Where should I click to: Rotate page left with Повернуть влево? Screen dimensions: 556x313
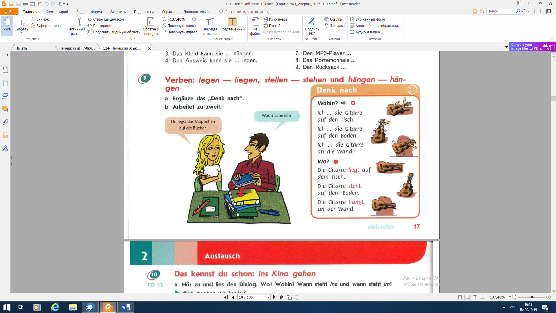click(179, 26)
